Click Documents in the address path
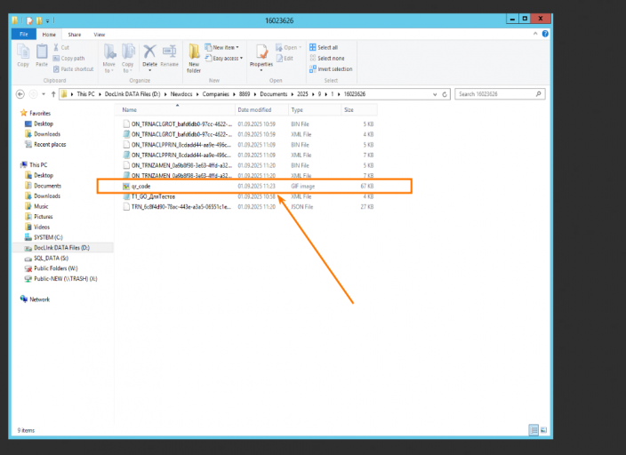This screenshot has height=455, width=626. [x=274, y=94]
